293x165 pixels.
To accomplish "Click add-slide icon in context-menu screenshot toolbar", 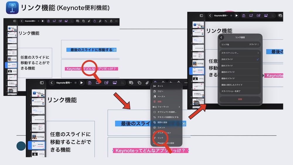I will pos(89,83).
